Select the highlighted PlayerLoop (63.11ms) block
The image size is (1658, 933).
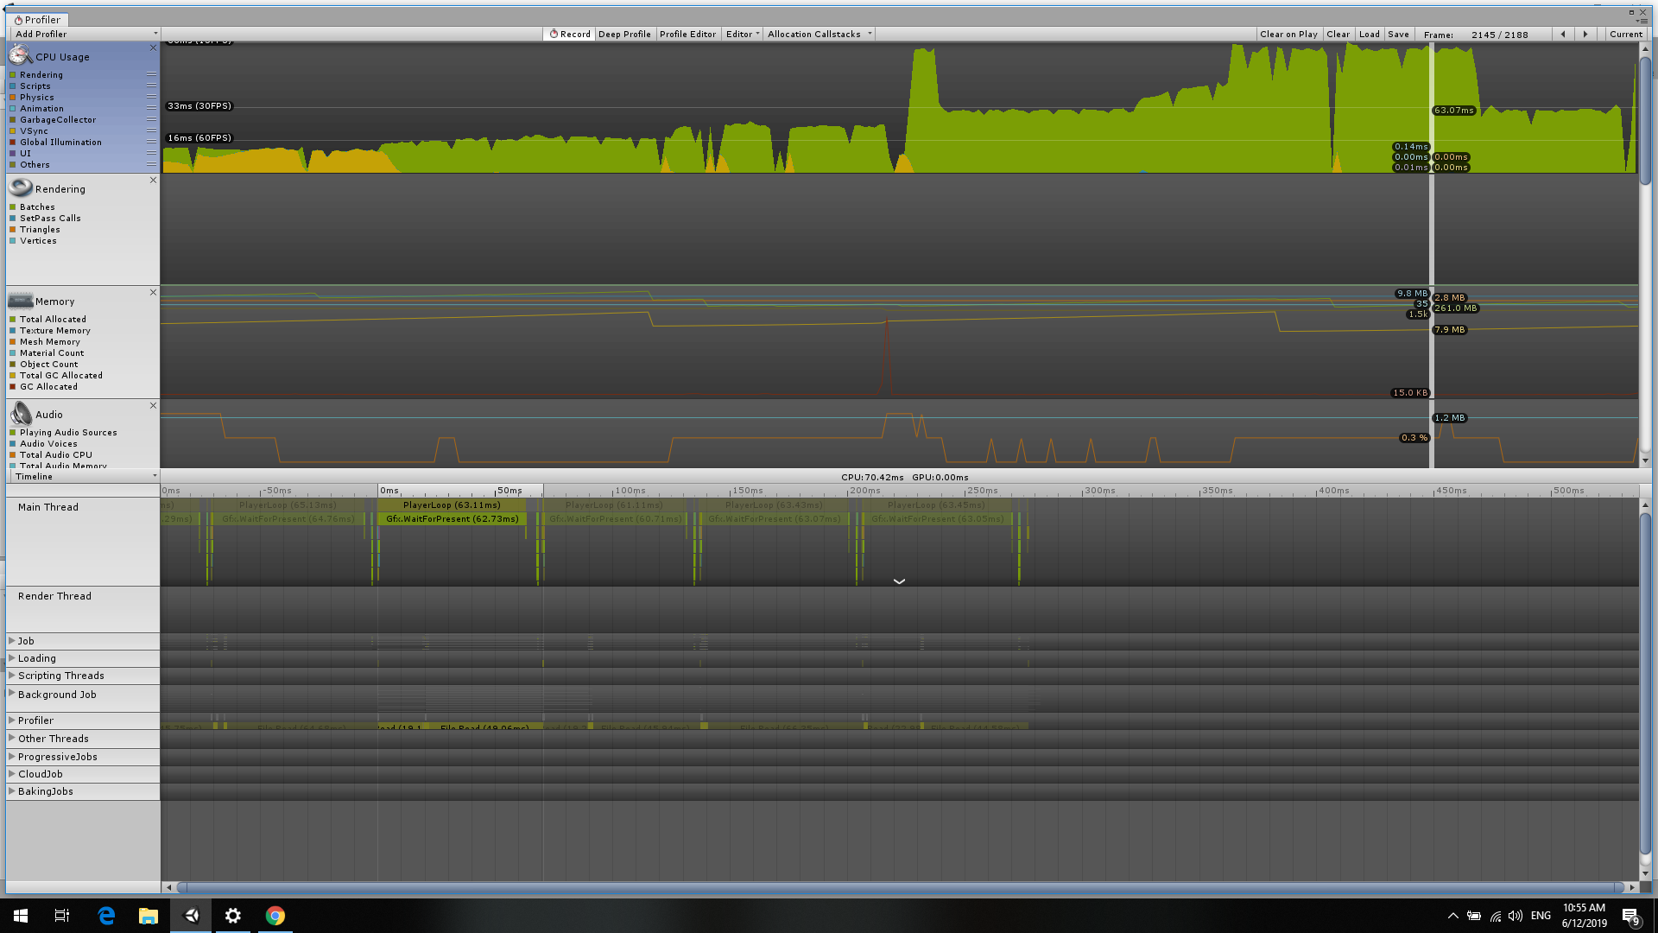coord(452,505)
